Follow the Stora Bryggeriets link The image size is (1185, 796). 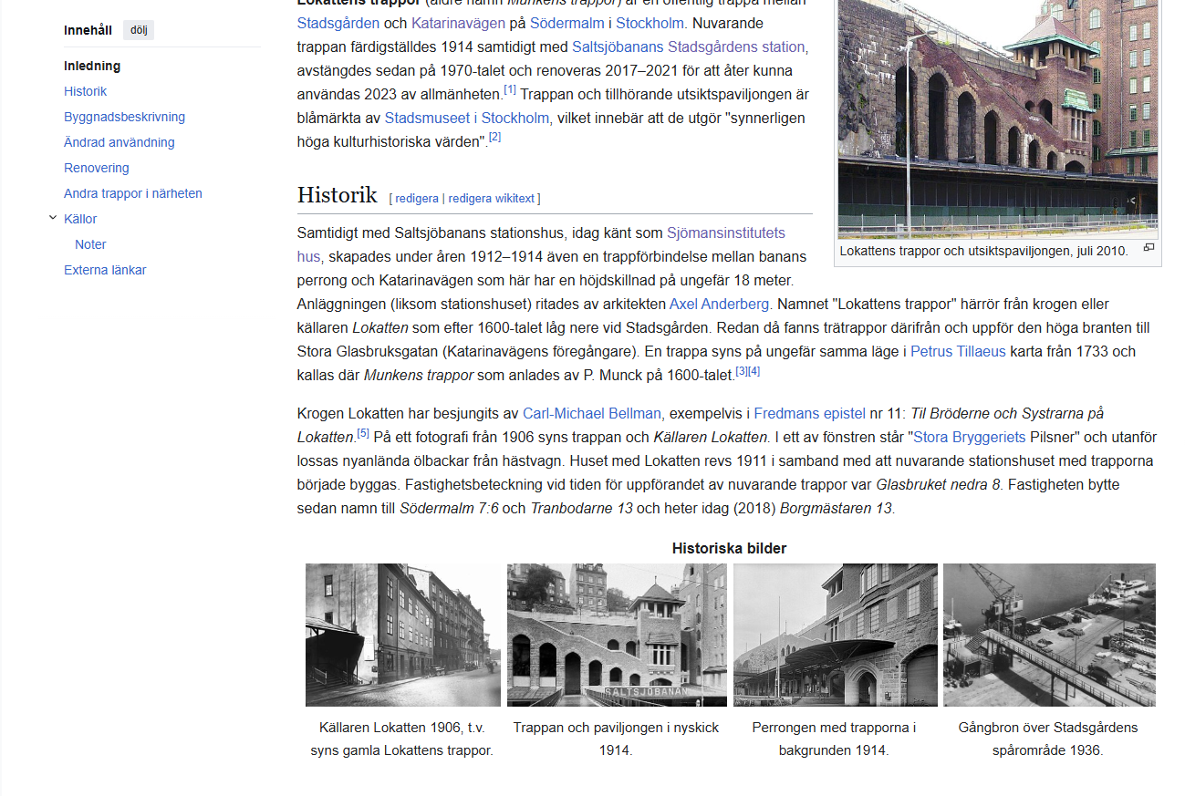tap(970, 437)
